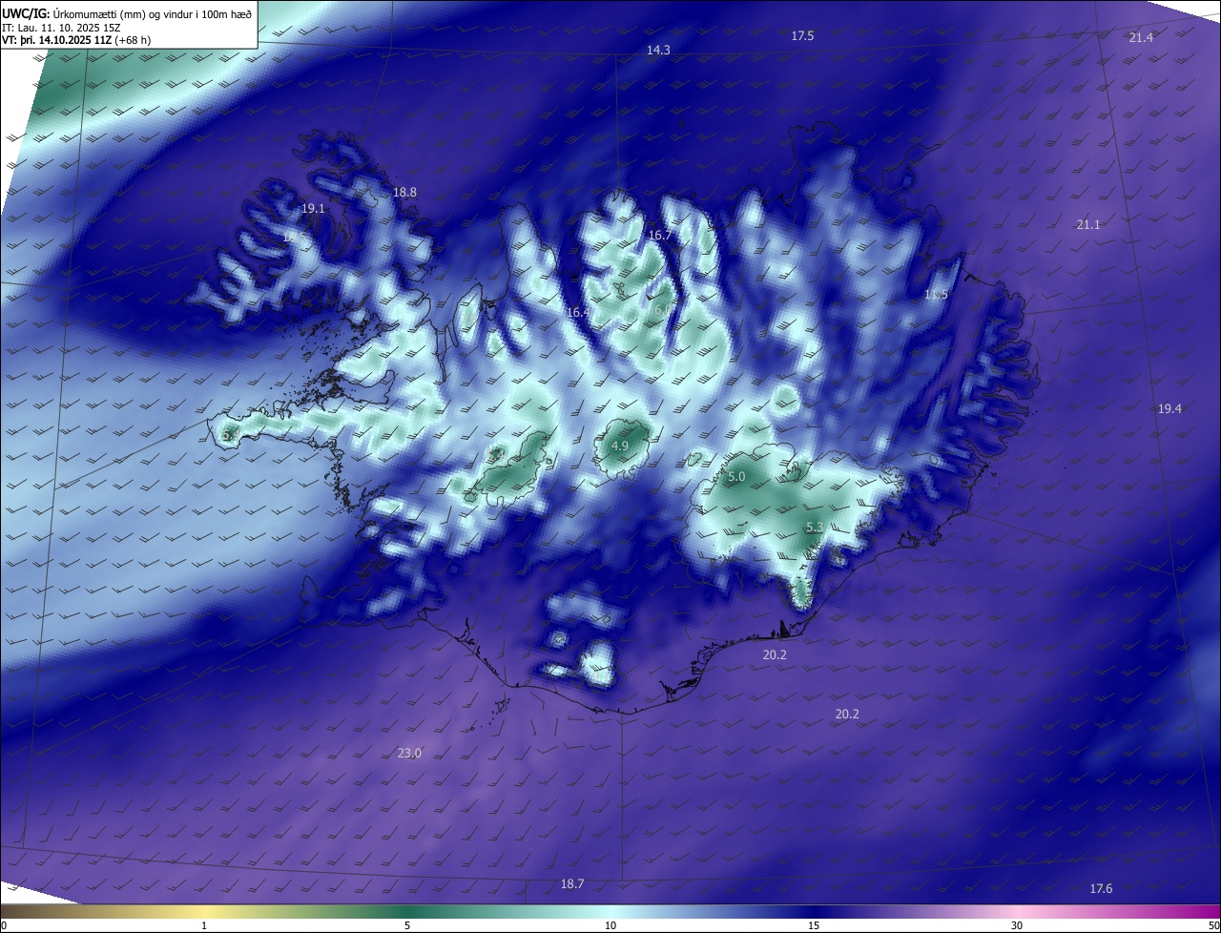Click the colorbar tick label 0
Viewport: 1221px width, 933px height.
click(x=4, y=925)
